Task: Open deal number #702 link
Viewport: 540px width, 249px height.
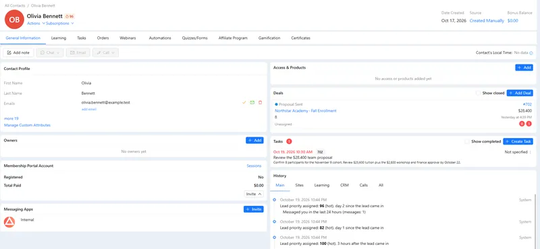Action: [527, 104]
